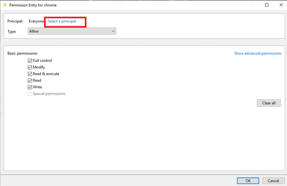This screenshot has width=287, height=186.
Task: Click the Select a principal link
Action: tap(62, 21)
